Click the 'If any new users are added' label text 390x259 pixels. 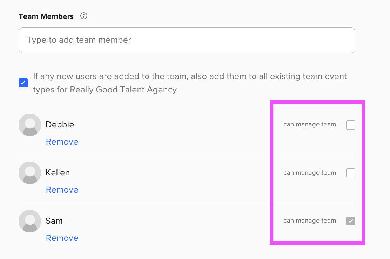pos(190,83)
